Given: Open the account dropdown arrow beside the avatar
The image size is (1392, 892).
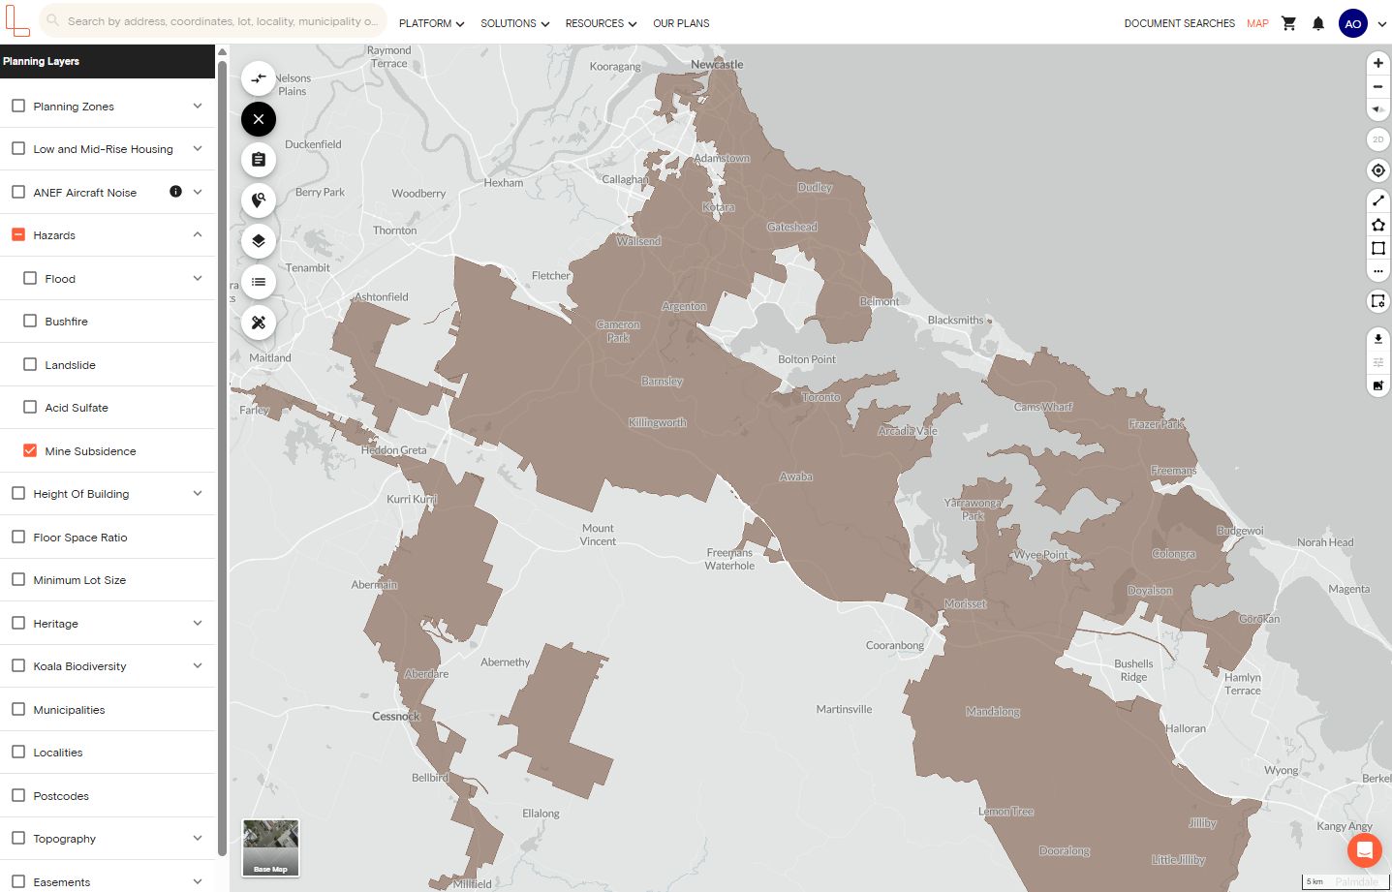Looking at the screenshot, I should tap(1381, 24).
